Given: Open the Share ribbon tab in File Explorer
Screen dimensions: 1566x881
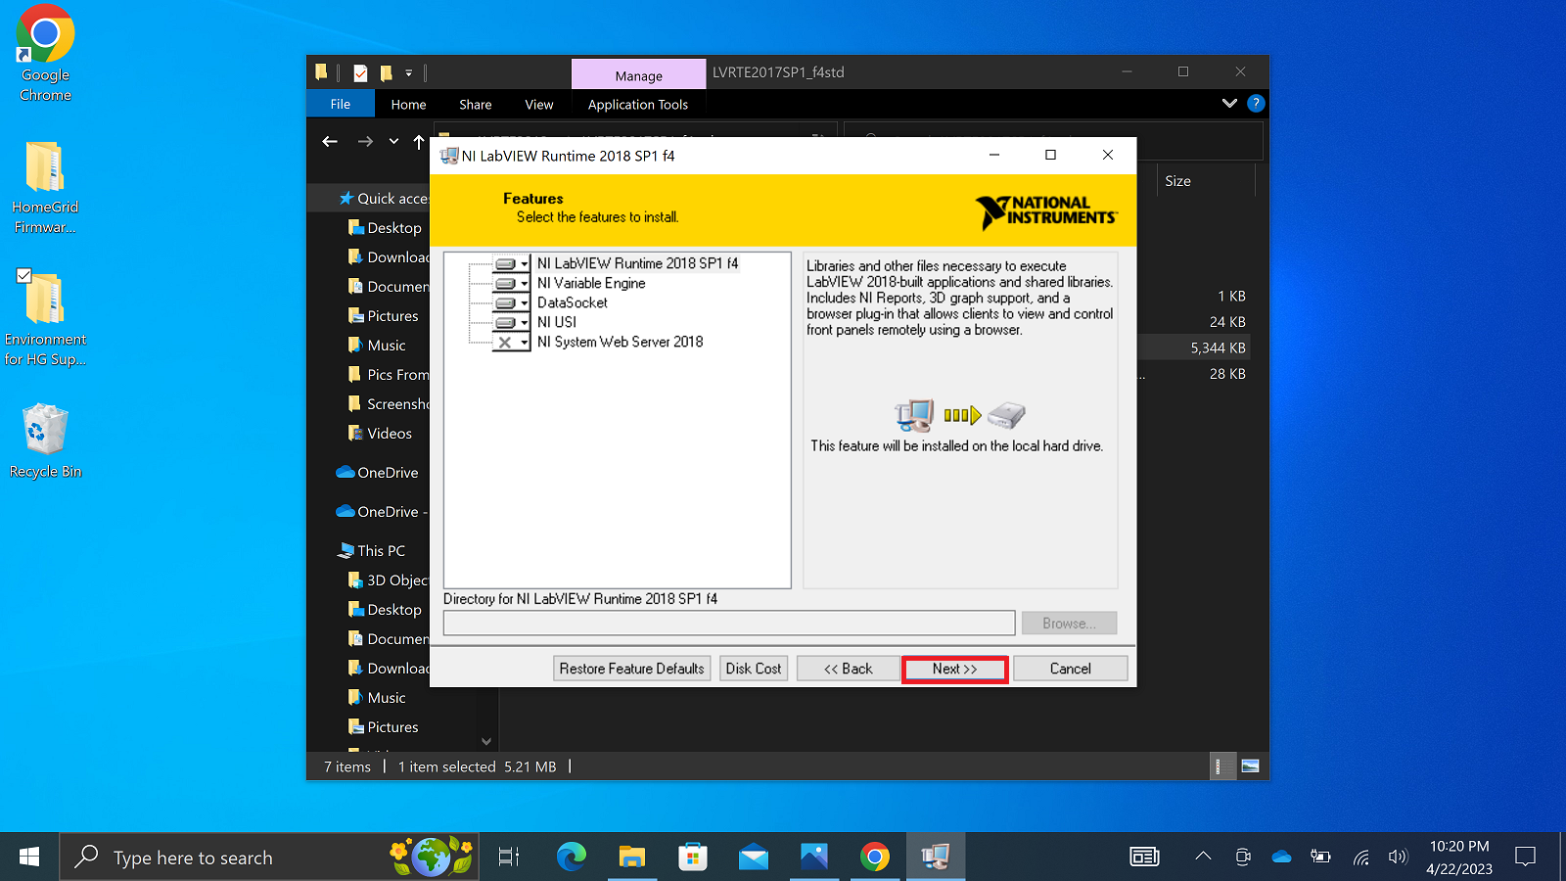Looking at the screenshot, I should (476, 104).
